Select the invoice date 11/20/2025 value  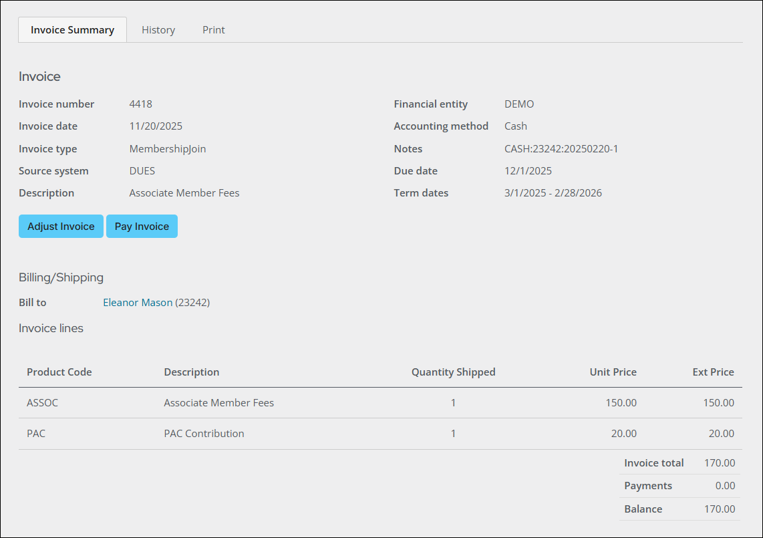pos(155,126)
